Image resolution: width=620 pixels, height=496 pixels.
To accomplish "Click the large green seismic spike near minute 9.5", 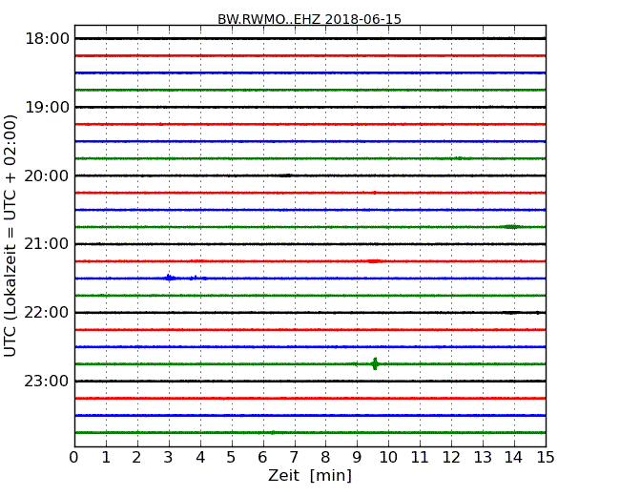I will (x=375, y=363).
